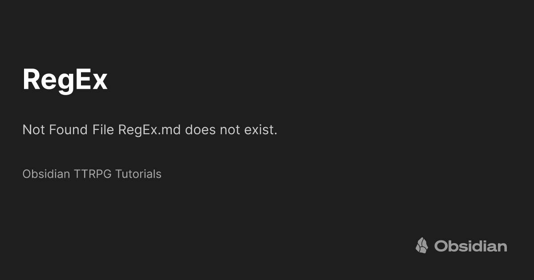The image size is (534, 280).
Task: Click the word 'Found' in error message
Action: point(69,130)
